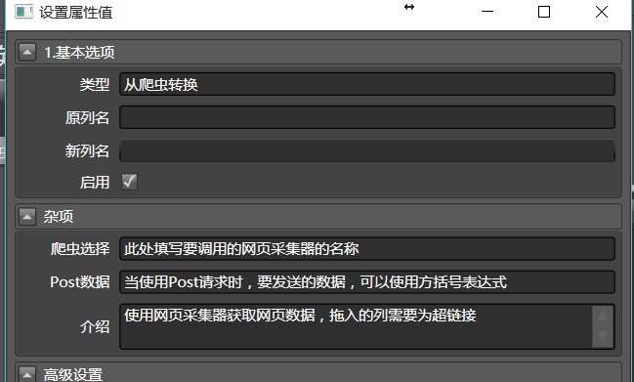Focus the 原列名 input field
The width and height of the screenshot is (634, 382).
[x=367, y=117]
